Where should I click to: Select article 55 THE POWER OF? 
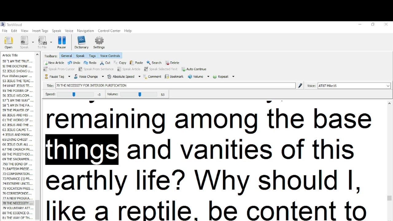click(x=18, y=91)
